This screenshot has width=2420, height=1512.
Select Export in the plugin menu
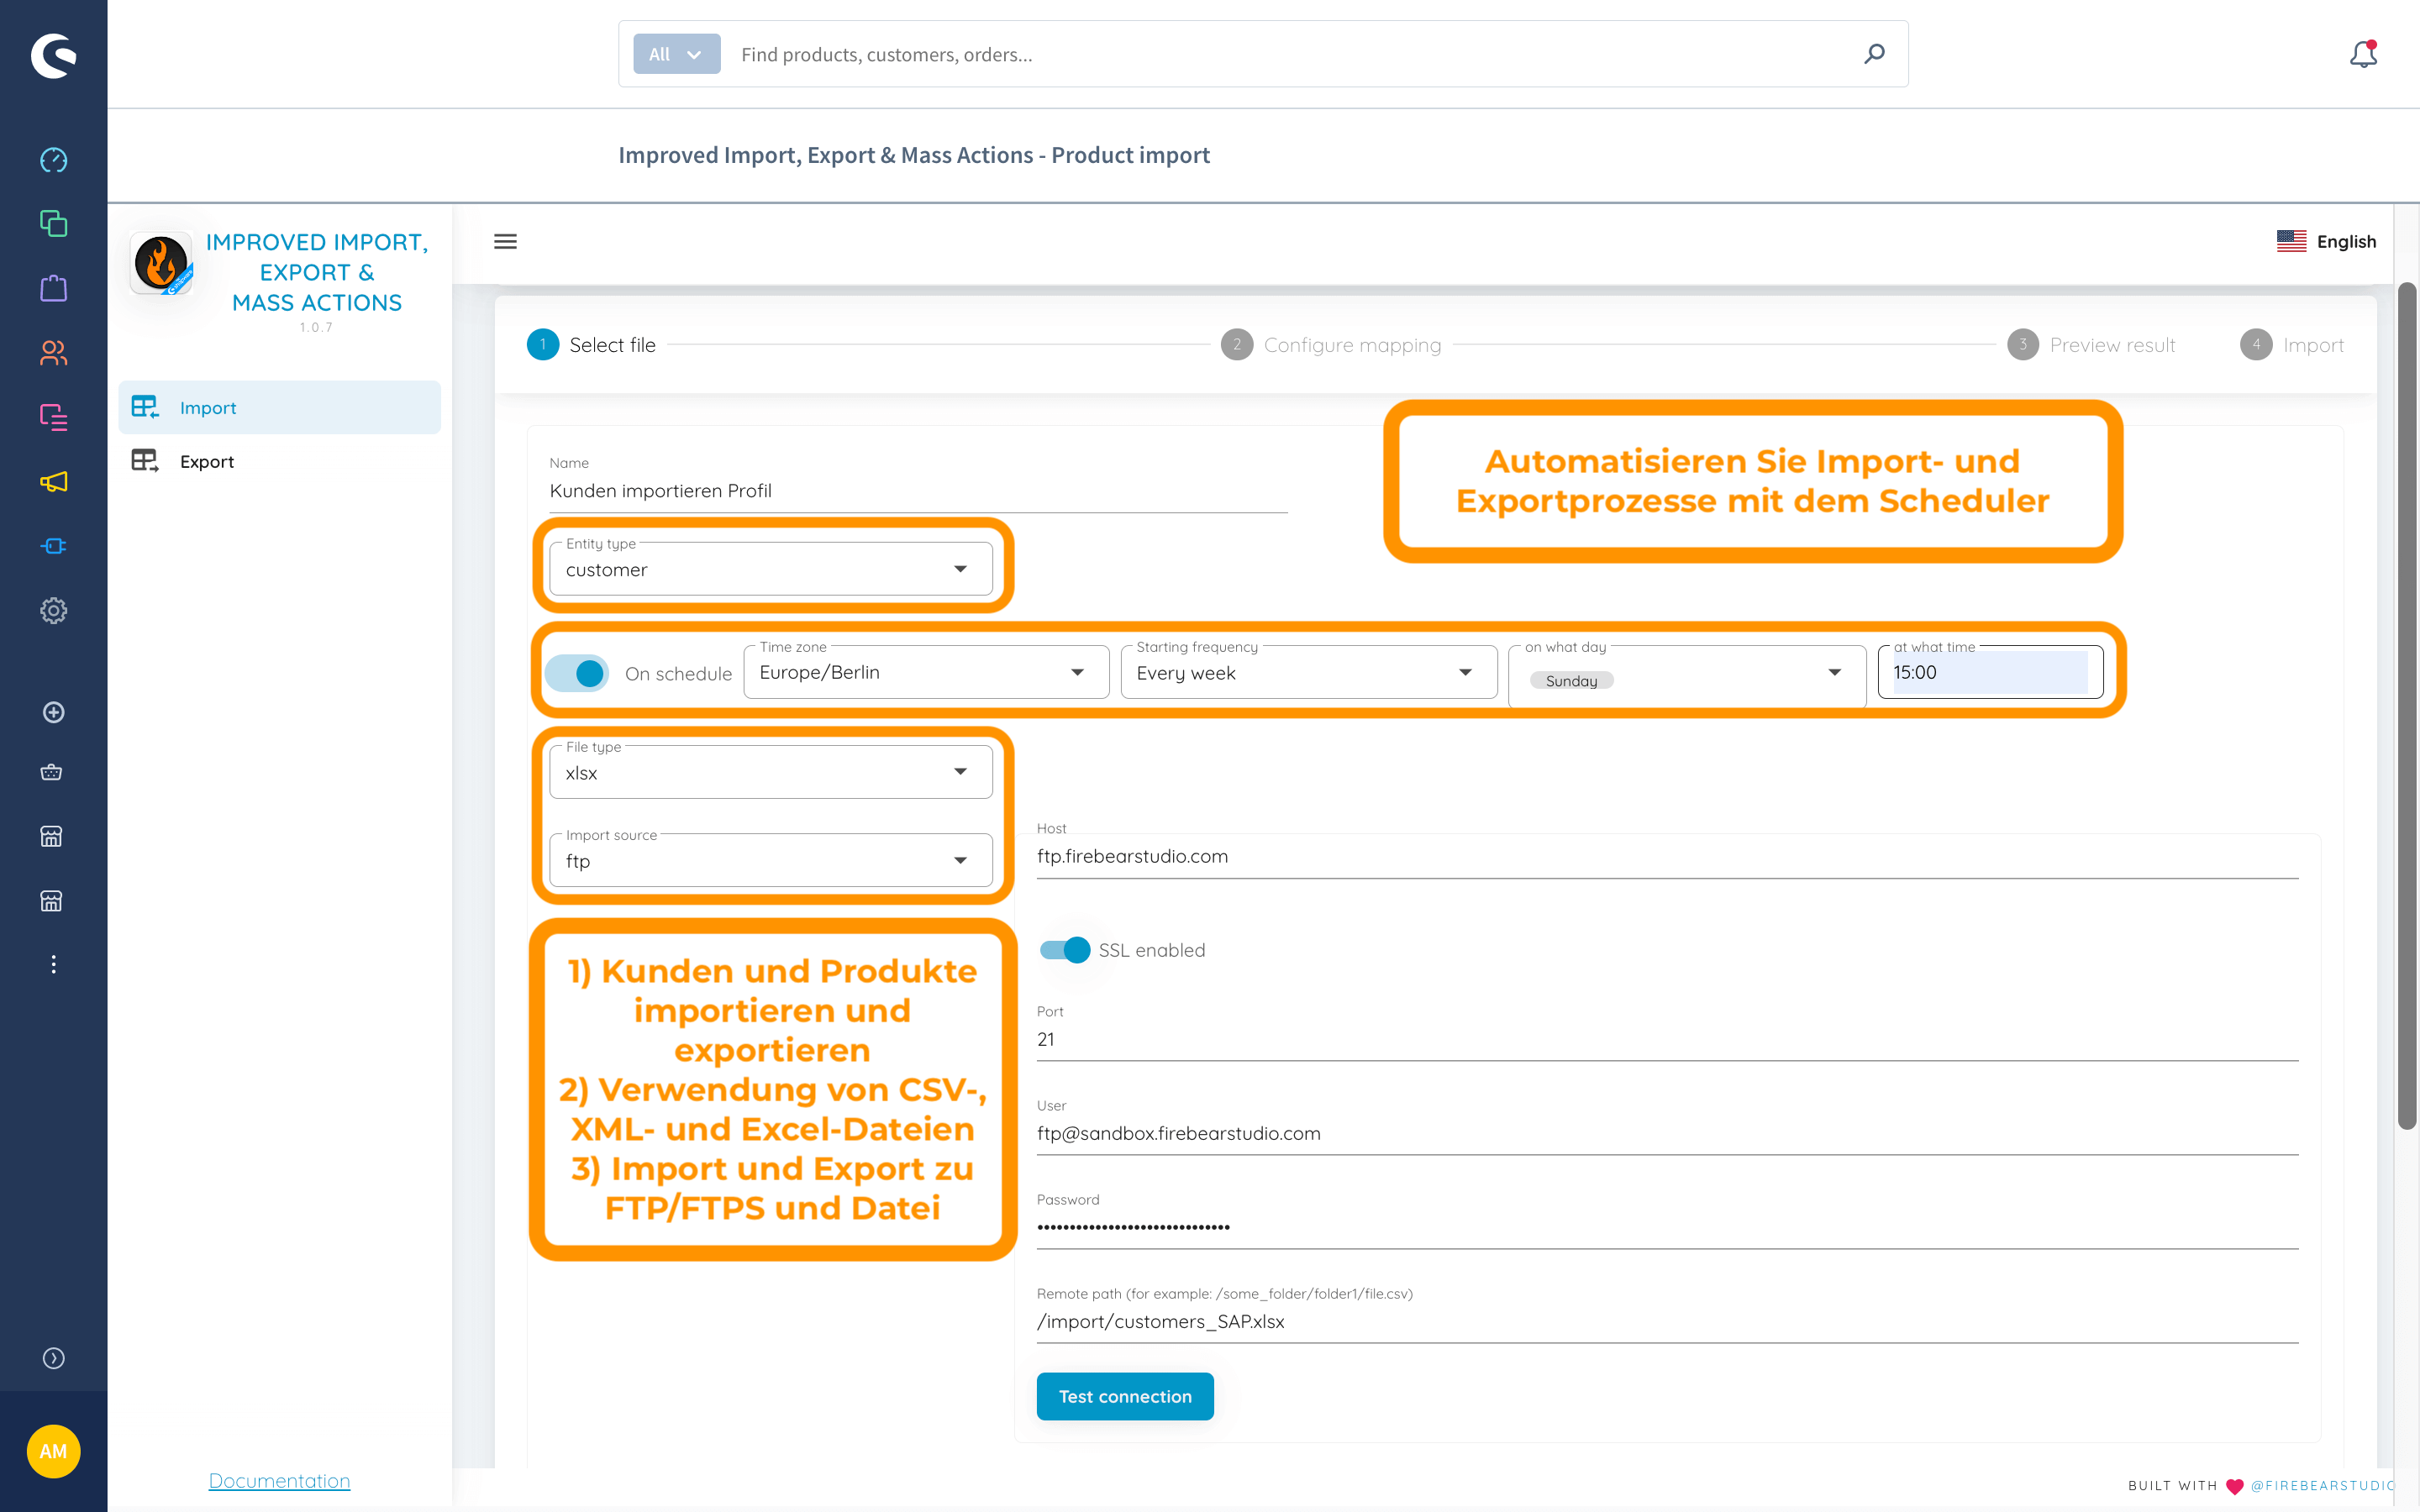tap(207, 461)
